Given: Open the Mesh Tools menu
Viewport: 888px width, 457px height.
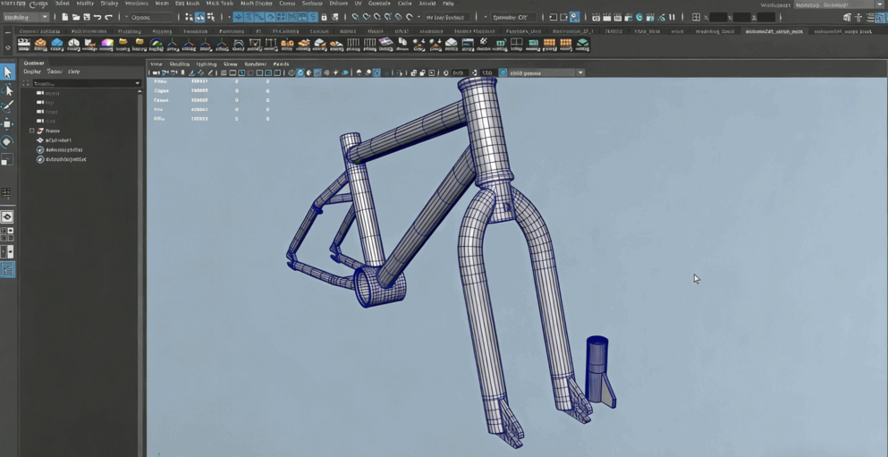Looking at the screenshot, I should point(219,4).
